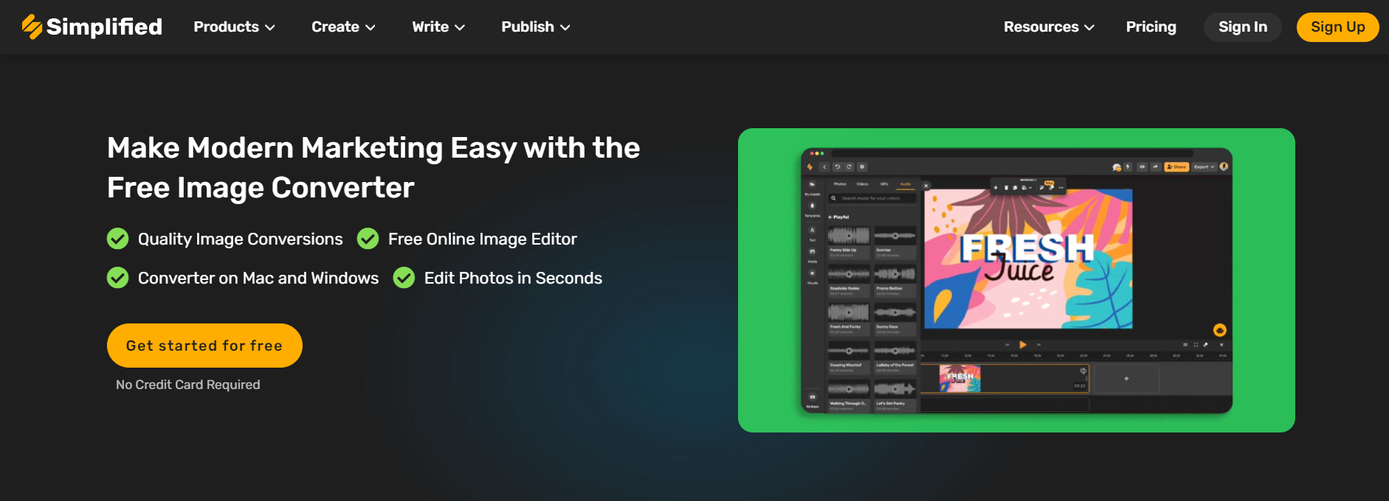Play the 'Sunrise' audio track

(x=895, y=236)
